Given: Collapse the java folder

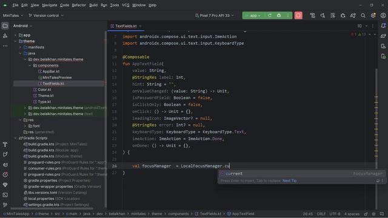Looking at the screenshot, I should 20,53.
